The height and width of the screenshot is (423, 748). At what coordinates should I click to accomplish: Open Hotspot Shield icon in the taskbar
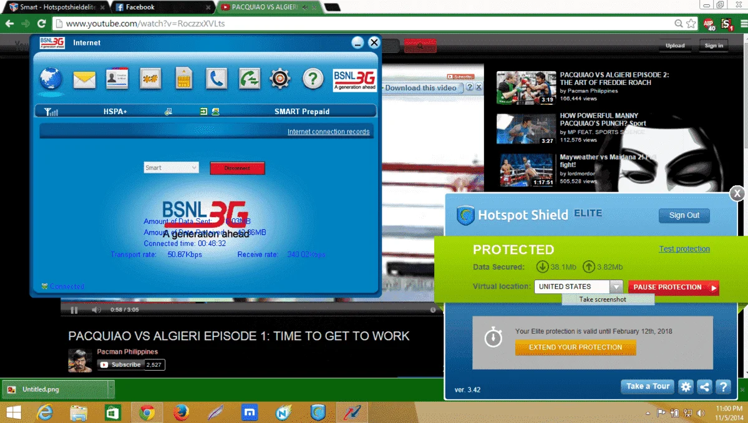click(318, 412)
